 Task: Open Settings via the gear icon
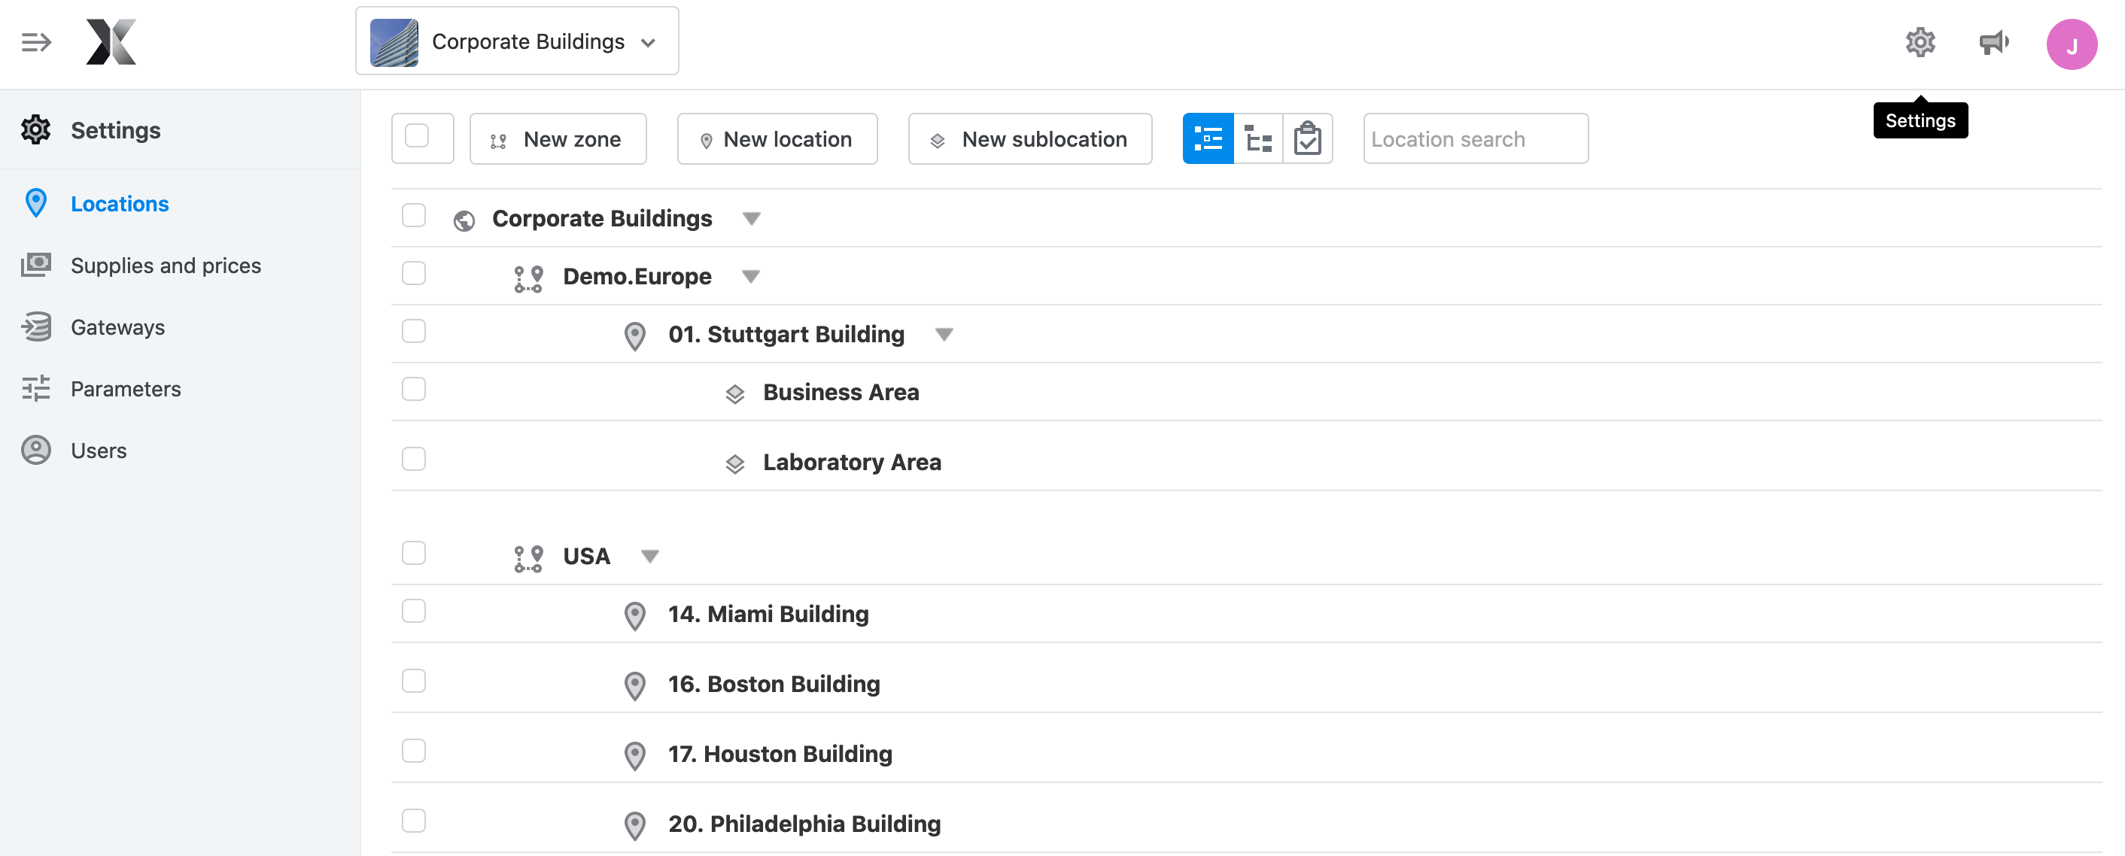[1920, 41]
